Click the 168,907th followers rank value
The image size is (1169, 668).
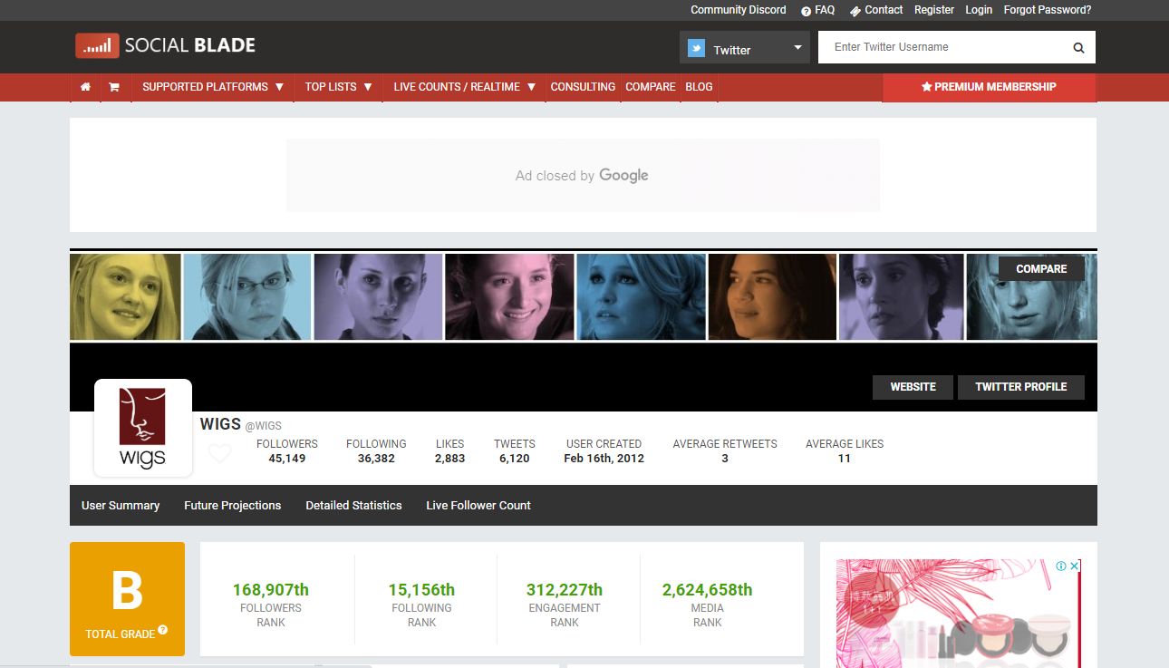[x=271, y=590]
